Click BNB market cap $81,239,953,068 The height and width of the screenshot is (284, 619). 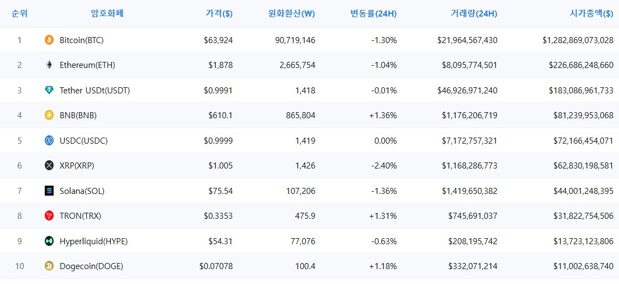(584, 115)
